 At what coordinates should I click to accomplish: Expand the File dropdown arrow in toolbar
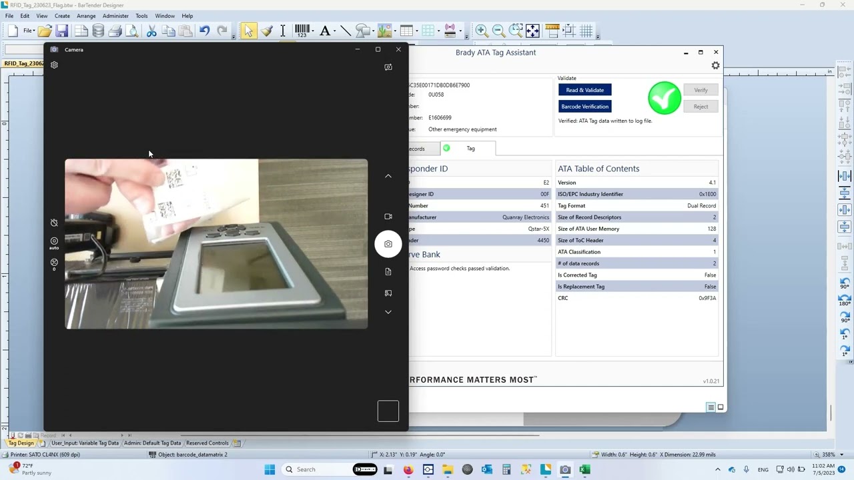coord(33,31)
